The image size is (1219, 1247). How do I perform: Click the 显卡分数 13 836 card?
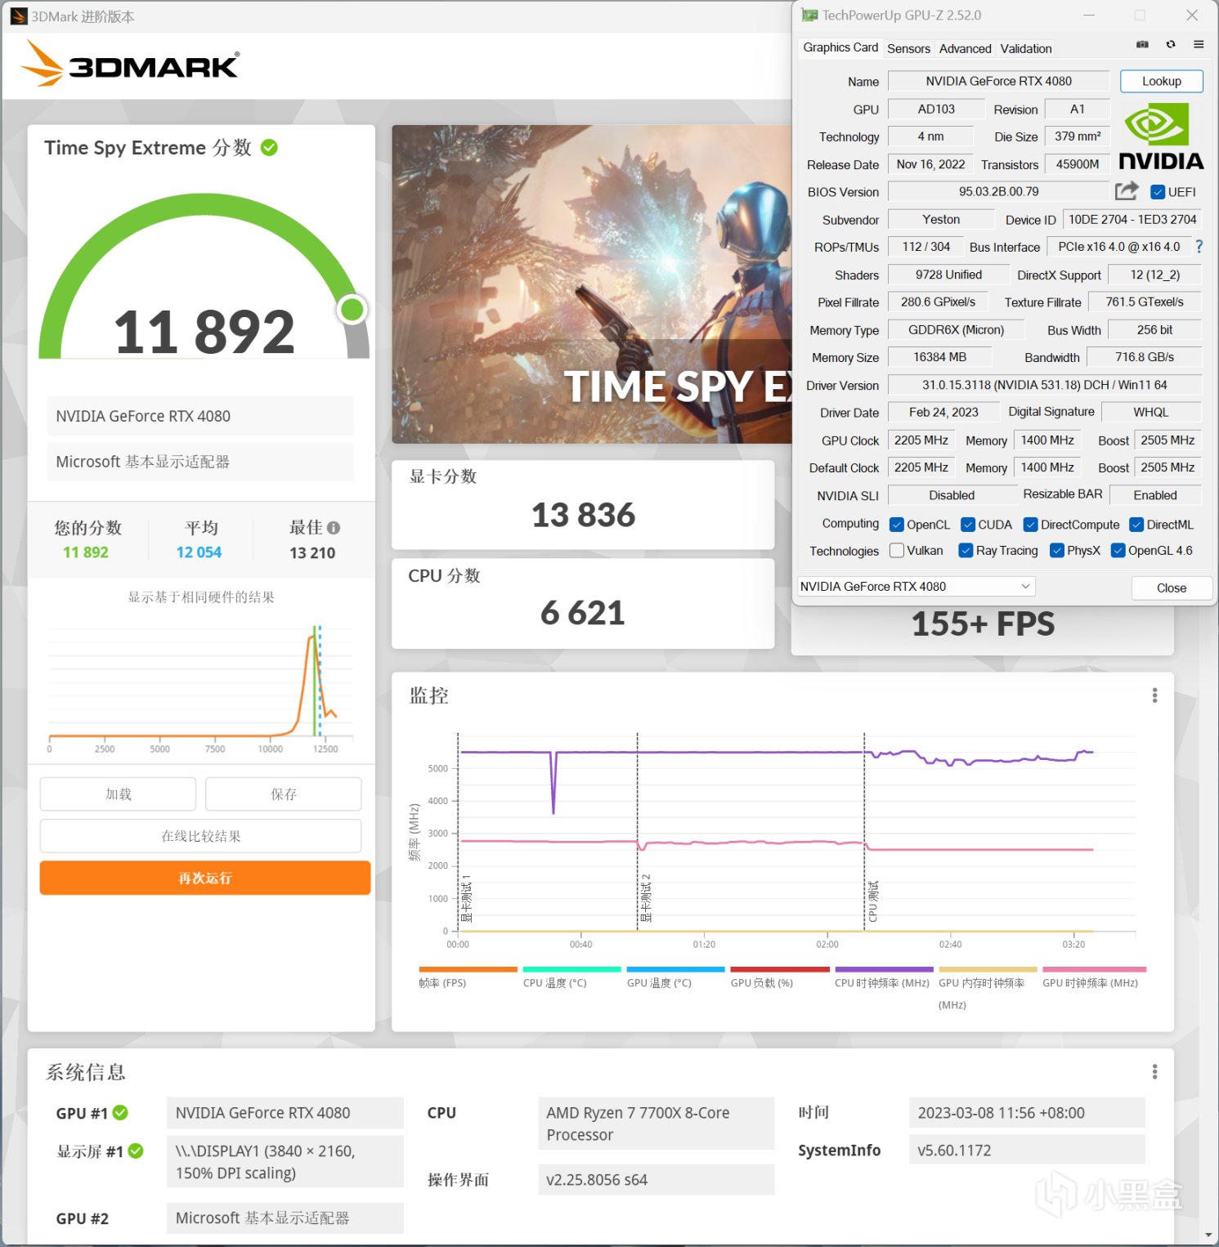(x=583, y=504)
